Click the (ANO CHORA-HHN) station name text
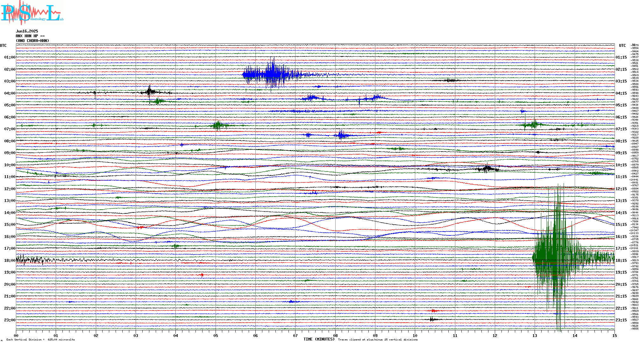 (32, 41)
